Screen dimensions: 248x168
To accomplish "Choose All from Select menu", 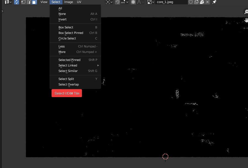I will tap(75, 8).
